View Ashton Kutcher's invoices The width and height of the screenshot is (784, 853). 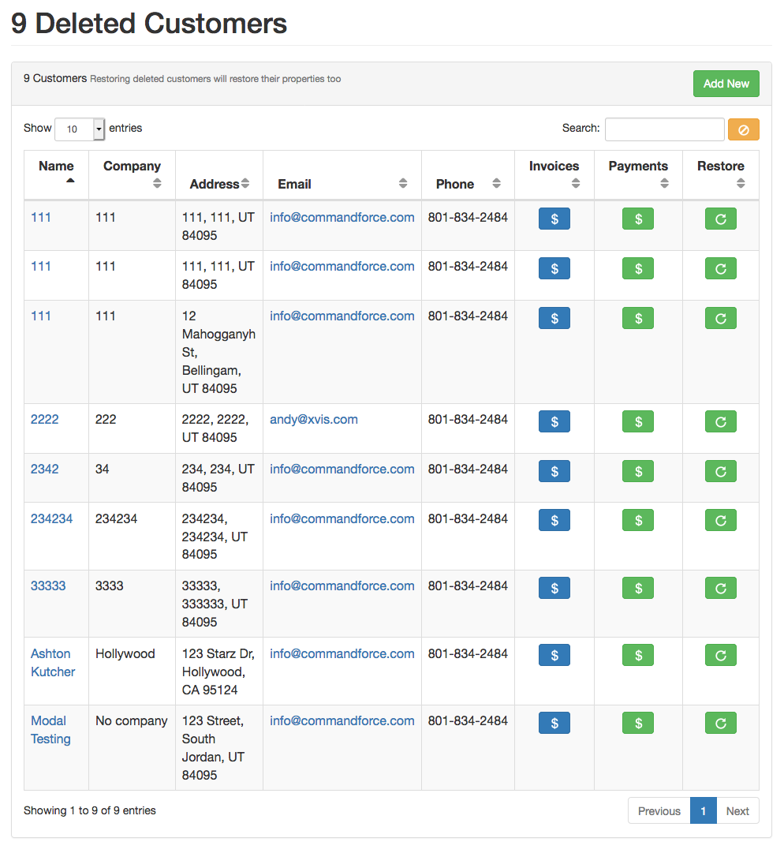pos(554,656)
